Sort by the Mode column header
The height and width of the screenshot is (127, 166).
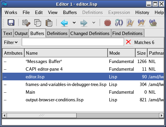121,53
